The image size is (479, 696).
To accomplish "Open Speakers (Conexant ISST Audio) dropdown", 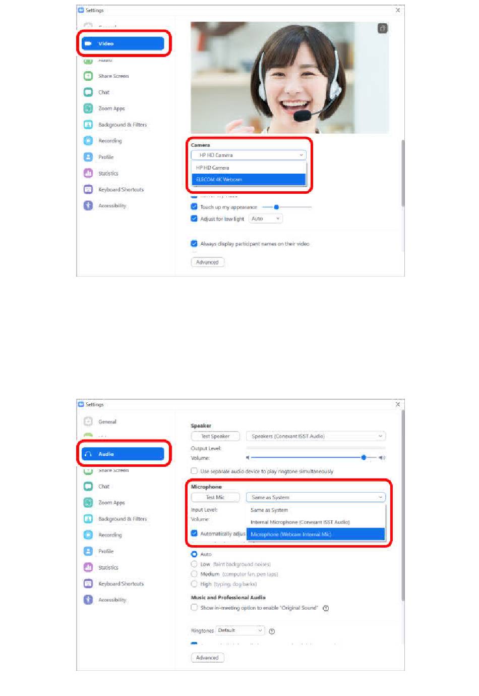I will pos(316,436).
